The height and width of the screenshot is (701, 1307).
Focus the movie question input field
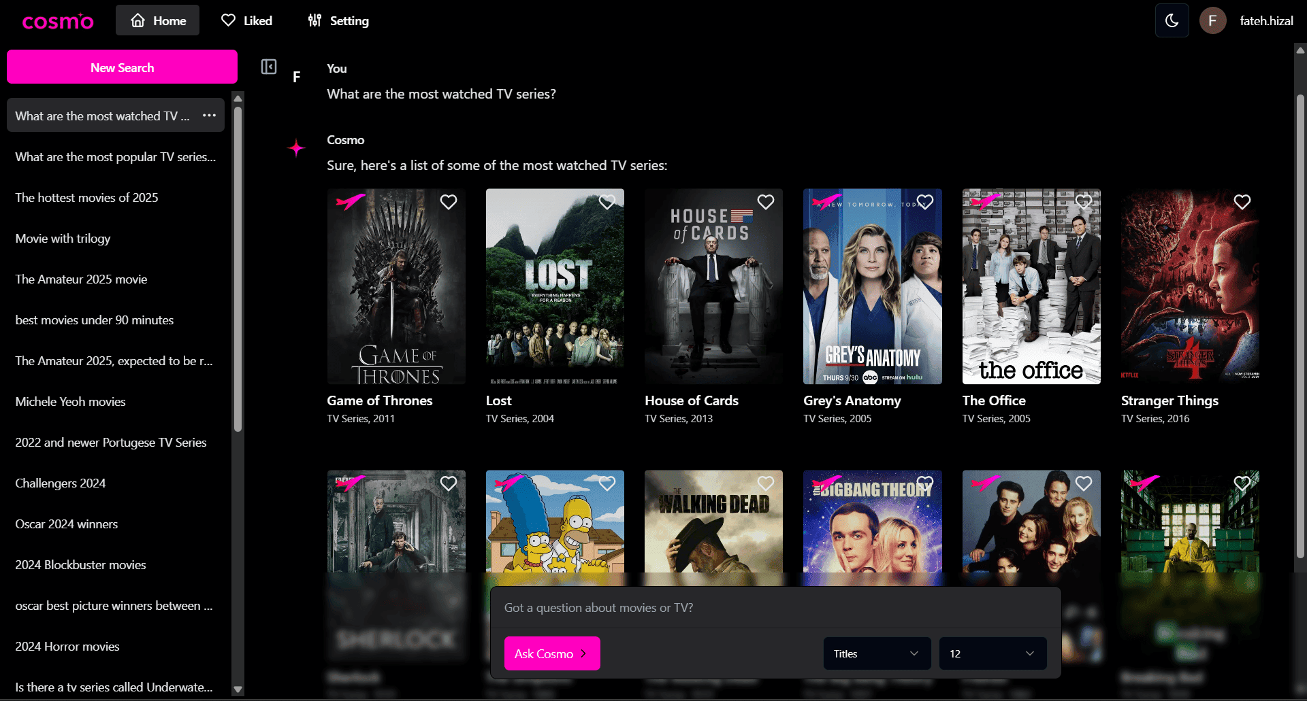775,608
